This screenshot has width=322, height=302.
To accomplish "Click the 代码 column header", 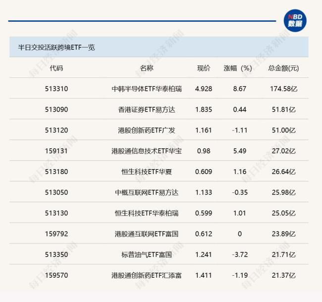I will 56,68.
